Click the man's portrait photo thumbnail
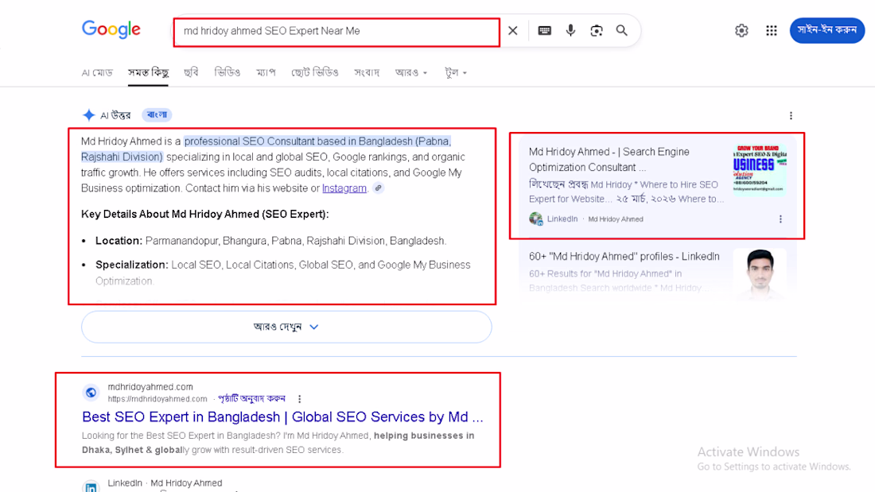875x492 pixels. tap(760, 273)
